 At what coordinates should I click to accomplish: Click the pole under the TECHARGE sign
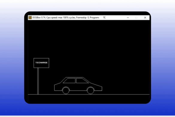pos(38,81)
